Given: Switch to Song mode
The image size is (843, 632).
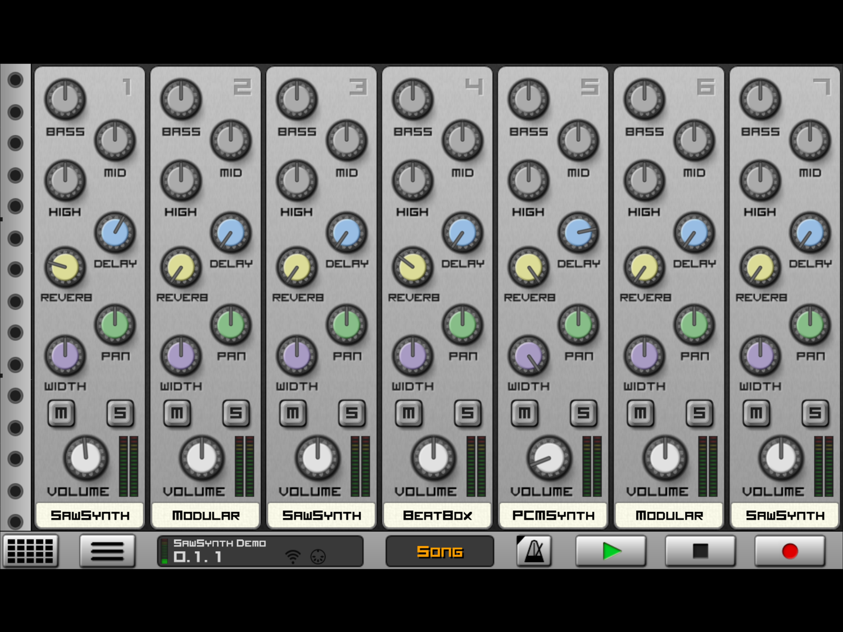Looking at the screenshot, I should 439,551.
